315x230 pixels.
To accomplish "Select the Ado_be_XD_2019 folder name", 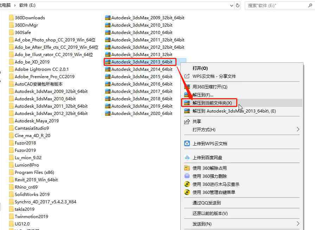I will coord(32,62).
